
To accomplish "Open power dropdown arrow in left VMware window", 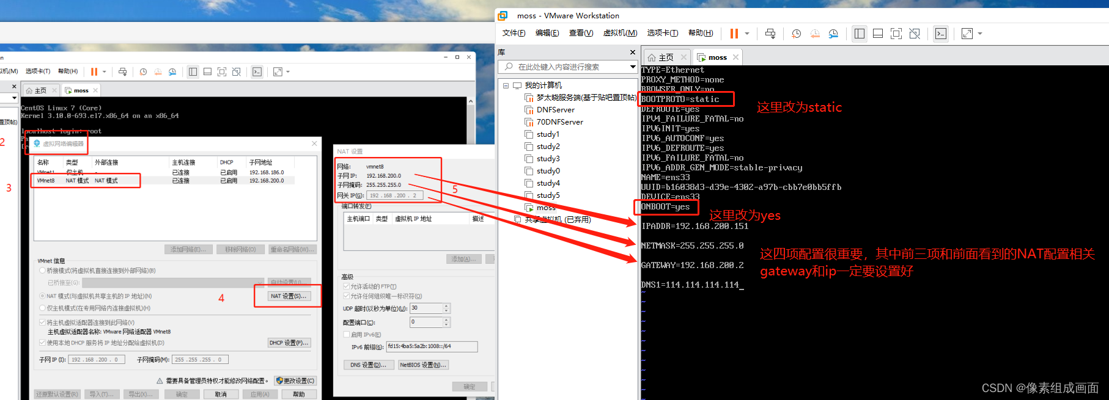I will [x=105, y=71].
